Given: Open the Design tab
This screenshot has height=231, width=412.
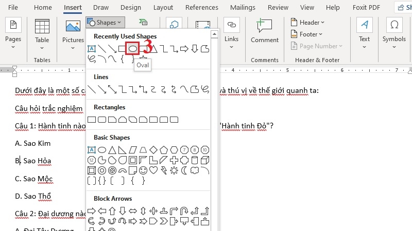Looking at the screenshot, I should pos(131,7).
